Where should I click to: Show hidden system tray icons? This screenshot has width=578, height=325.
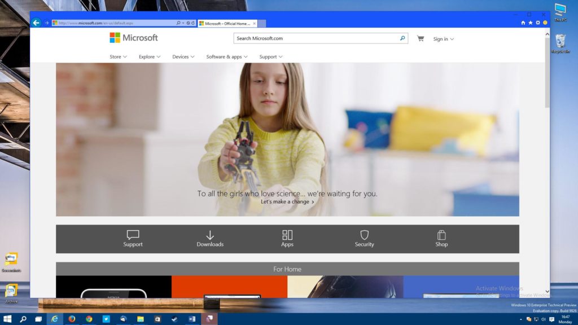[x=520, y=319]
